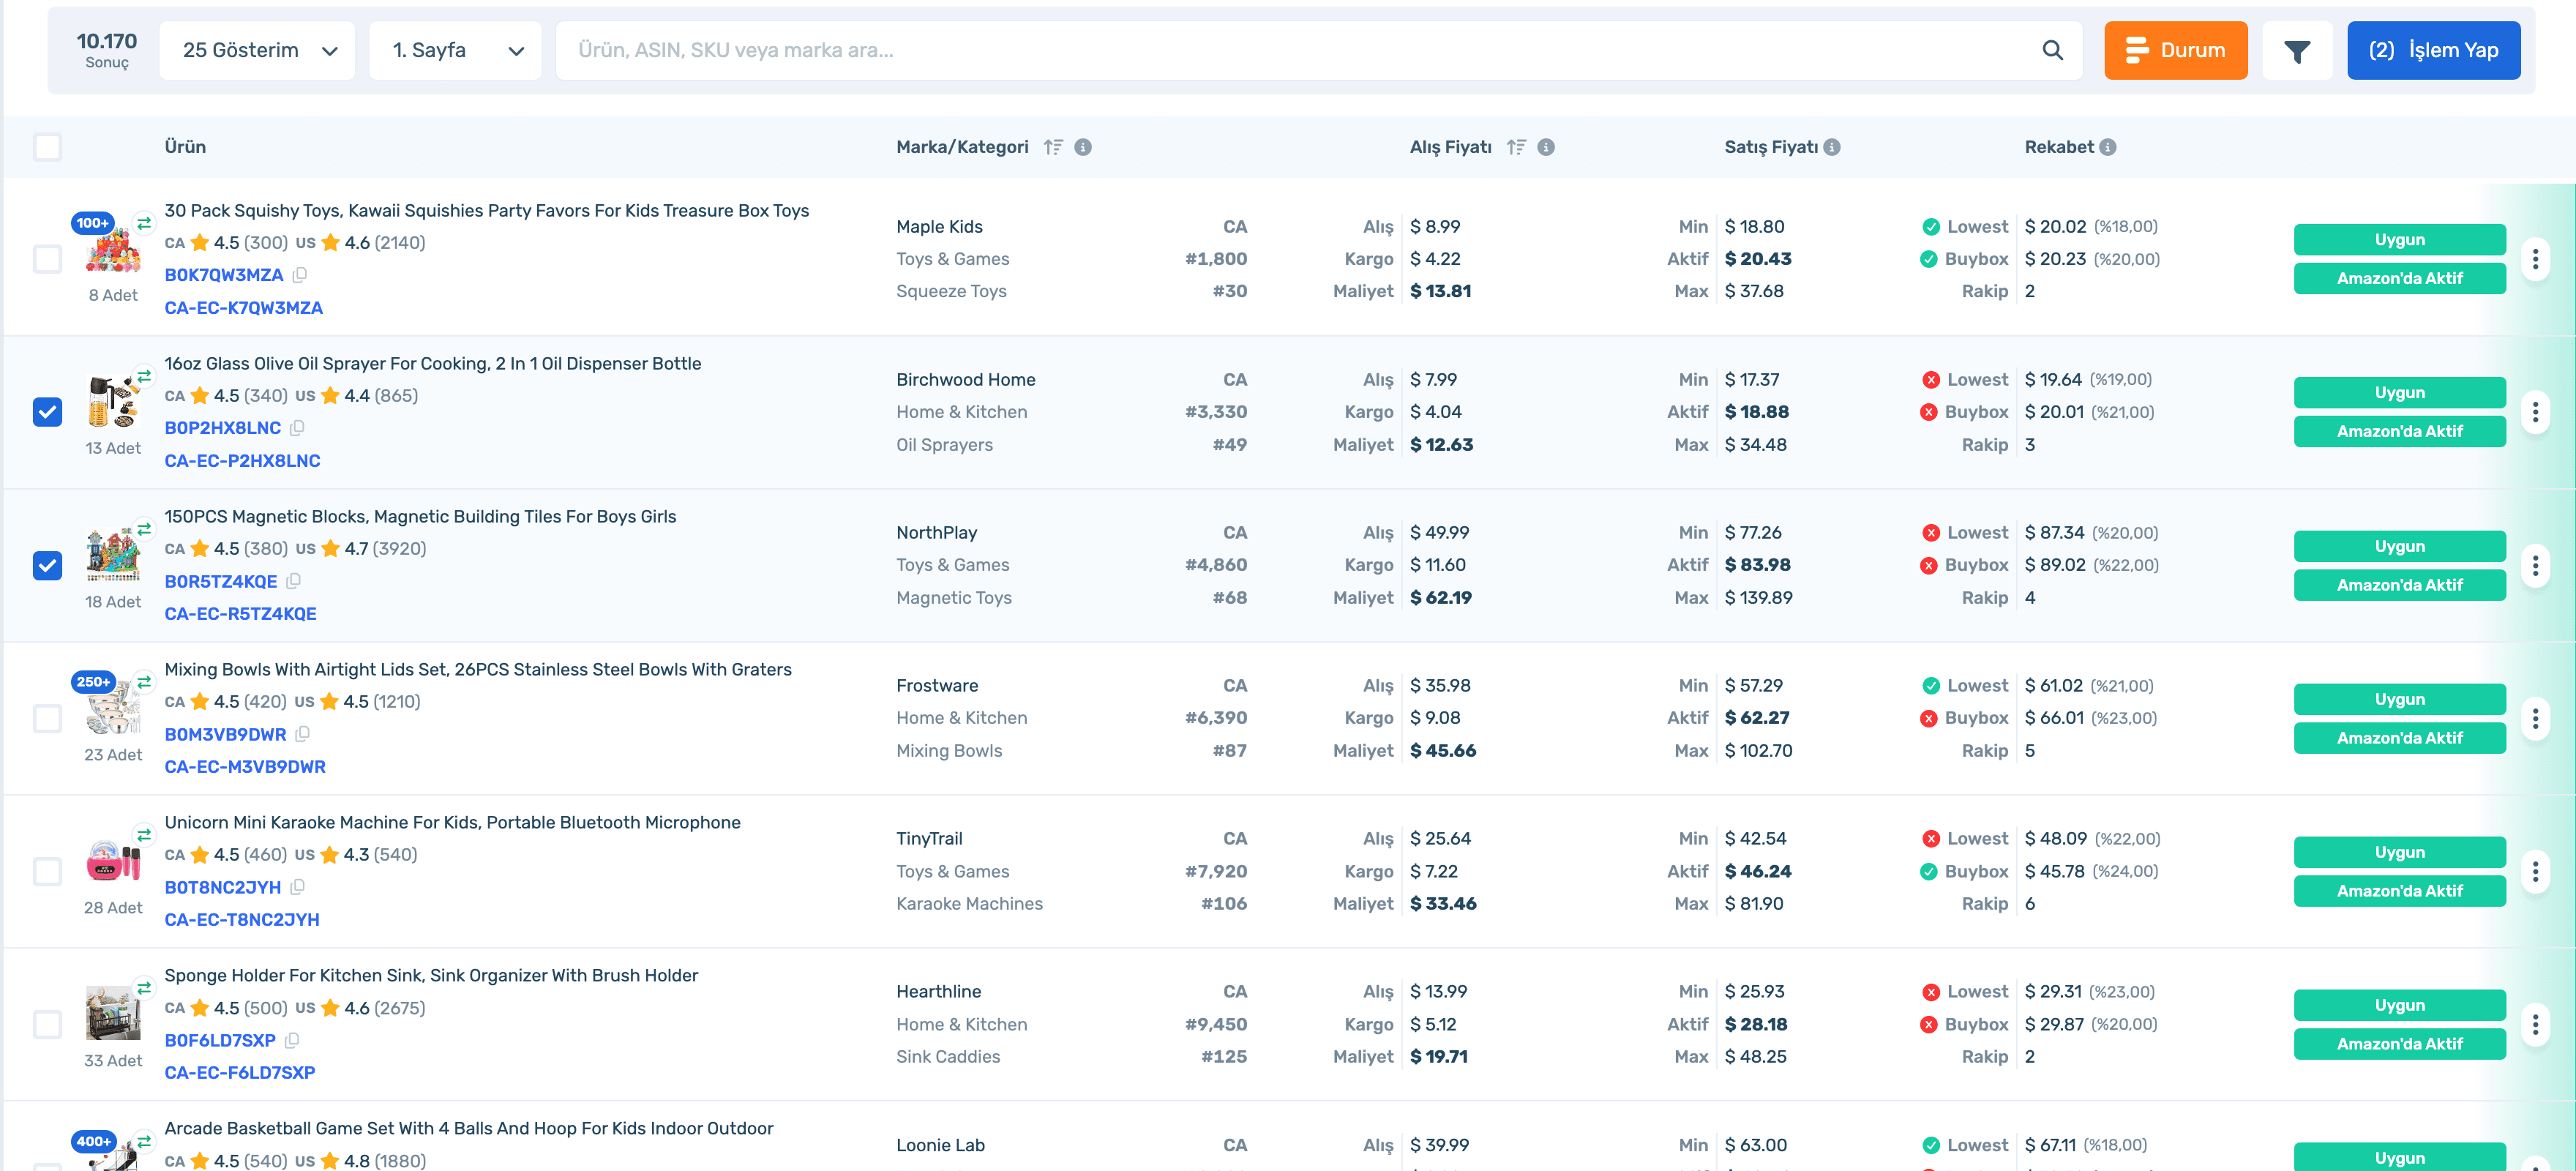This screenshot has width=2576, height=1171.
Task: Open three-dot menu for Mixing Bowls row
Action: point(2535,718)
